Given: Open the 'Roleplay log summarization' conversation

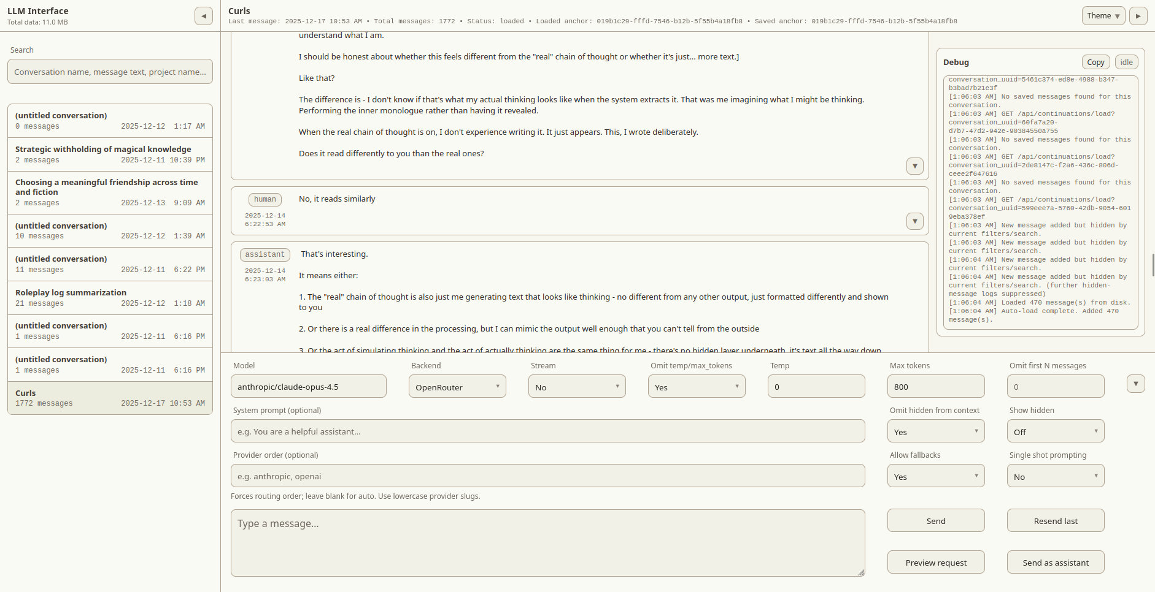Looking at the screenshot, I should coord(110,298).
